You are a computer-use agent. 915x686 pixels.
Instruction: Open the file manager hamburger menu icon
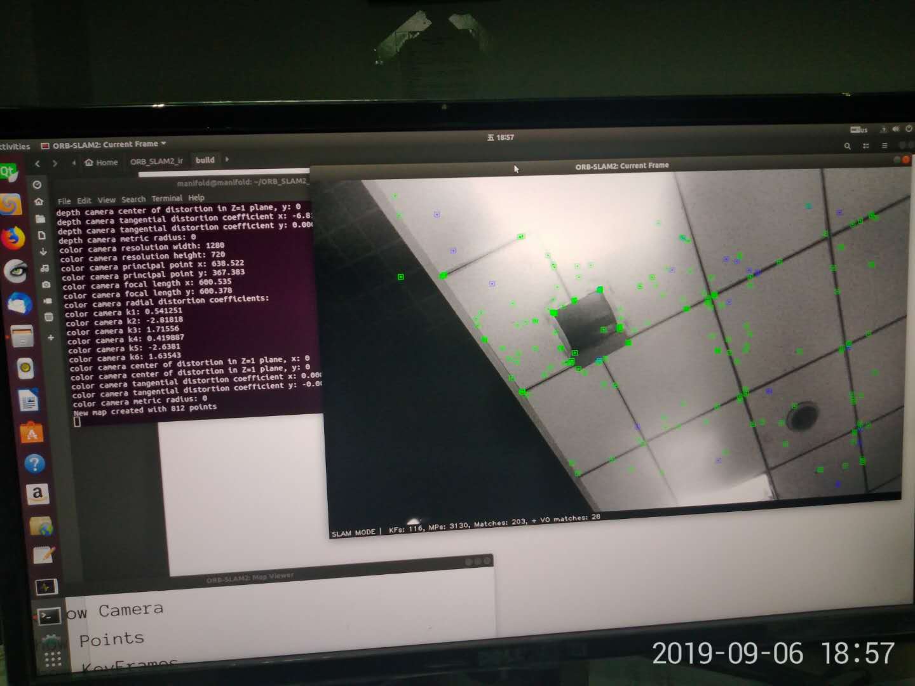coord(884,145)
